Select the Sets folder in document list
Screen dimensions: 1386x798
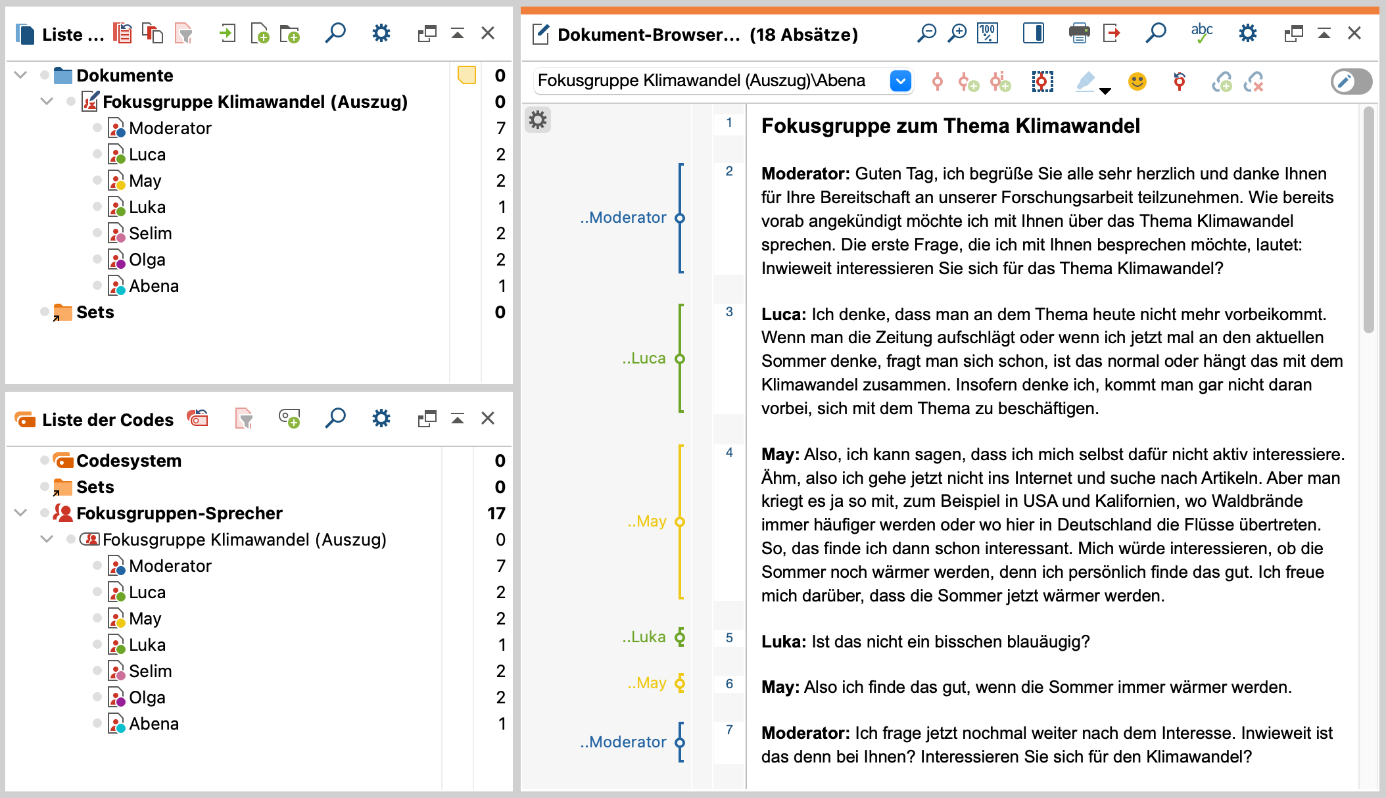tap(95, 312)
